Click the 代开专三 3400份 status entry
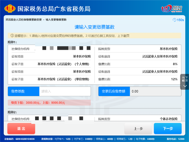 (83, 139)
